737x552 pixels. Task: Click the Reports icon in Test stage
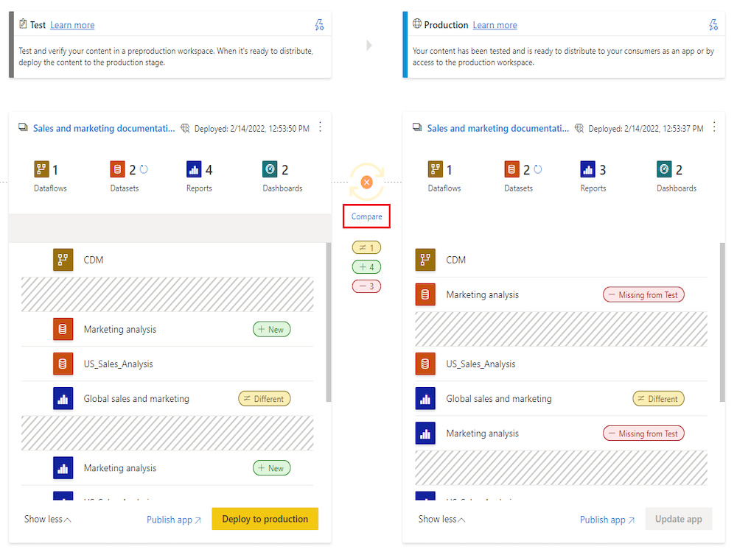(194, 169)
